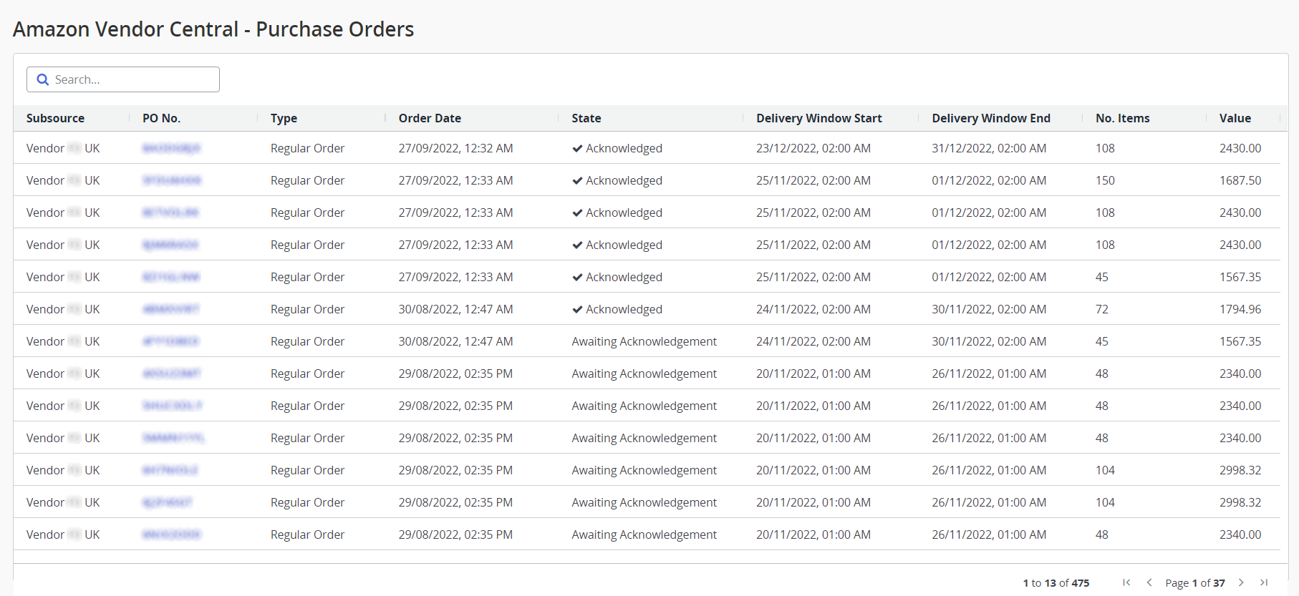Type in the Search input field
The width and height of the screenshot is (1299, 596).
pyautogui.click(x=132, y=79)
